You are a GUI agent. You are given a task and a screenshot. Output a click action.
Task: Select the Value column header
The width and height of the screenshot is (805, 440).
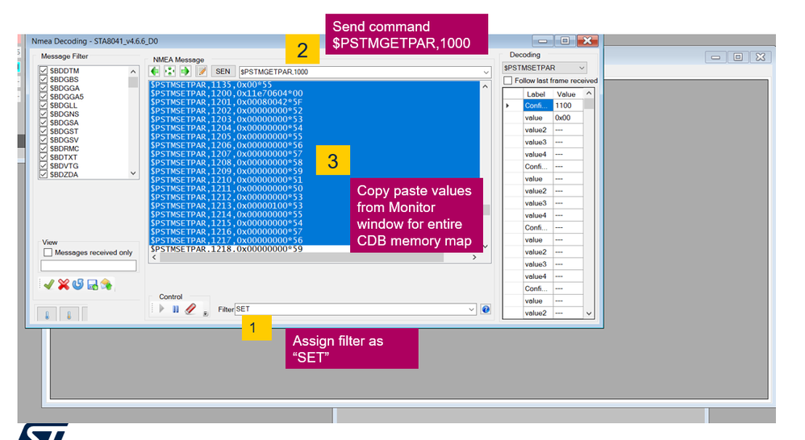click(x=567, y=94)
